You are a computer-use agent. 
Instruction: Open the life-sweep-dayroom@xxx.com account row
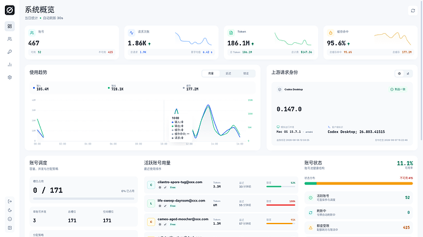pos(221,203)
